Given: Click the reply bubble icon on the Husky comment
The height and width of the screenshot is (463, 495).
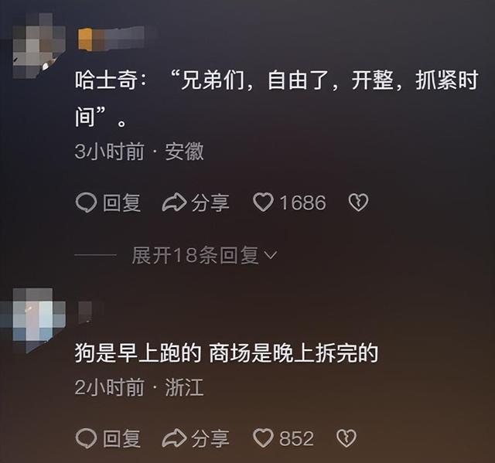Looking at the screenshot, I should [86, 203].
